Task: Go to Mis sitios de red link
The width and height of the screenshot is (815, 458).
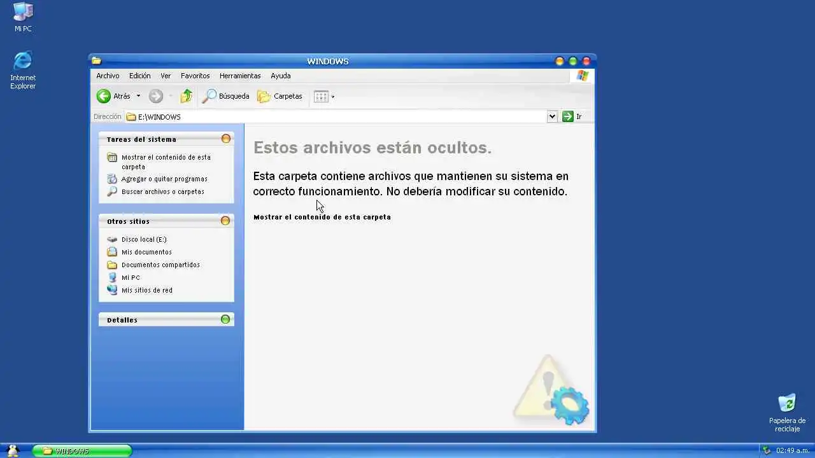Action: pos(147,290)
